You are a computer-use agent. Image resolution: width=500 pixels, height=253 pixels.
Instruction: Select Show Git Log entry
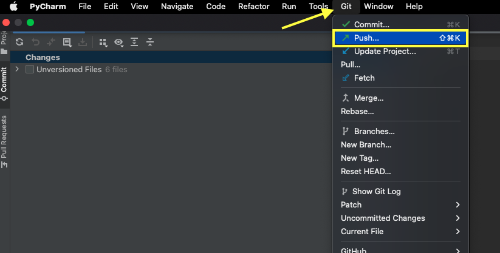click(400, 192)
